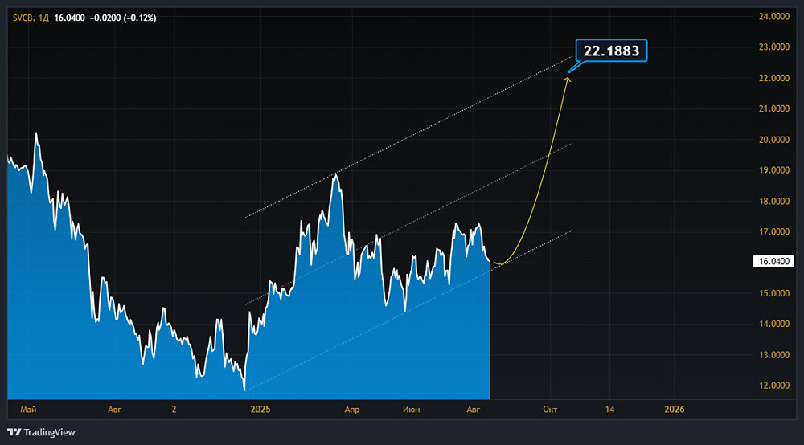Screen dimensions: 804x445
Task: Click the Окт date axis label
Action: (x=550, y=409)
